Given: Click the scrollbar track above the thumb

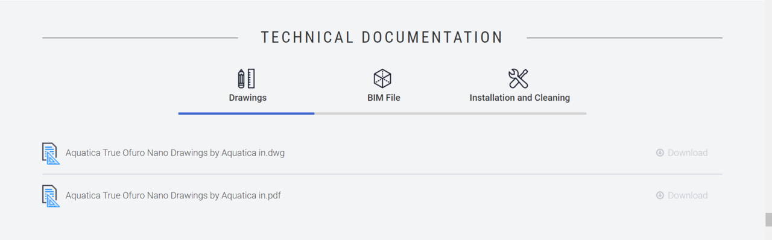Looking at the screenshot, I should tap(768, 106).
